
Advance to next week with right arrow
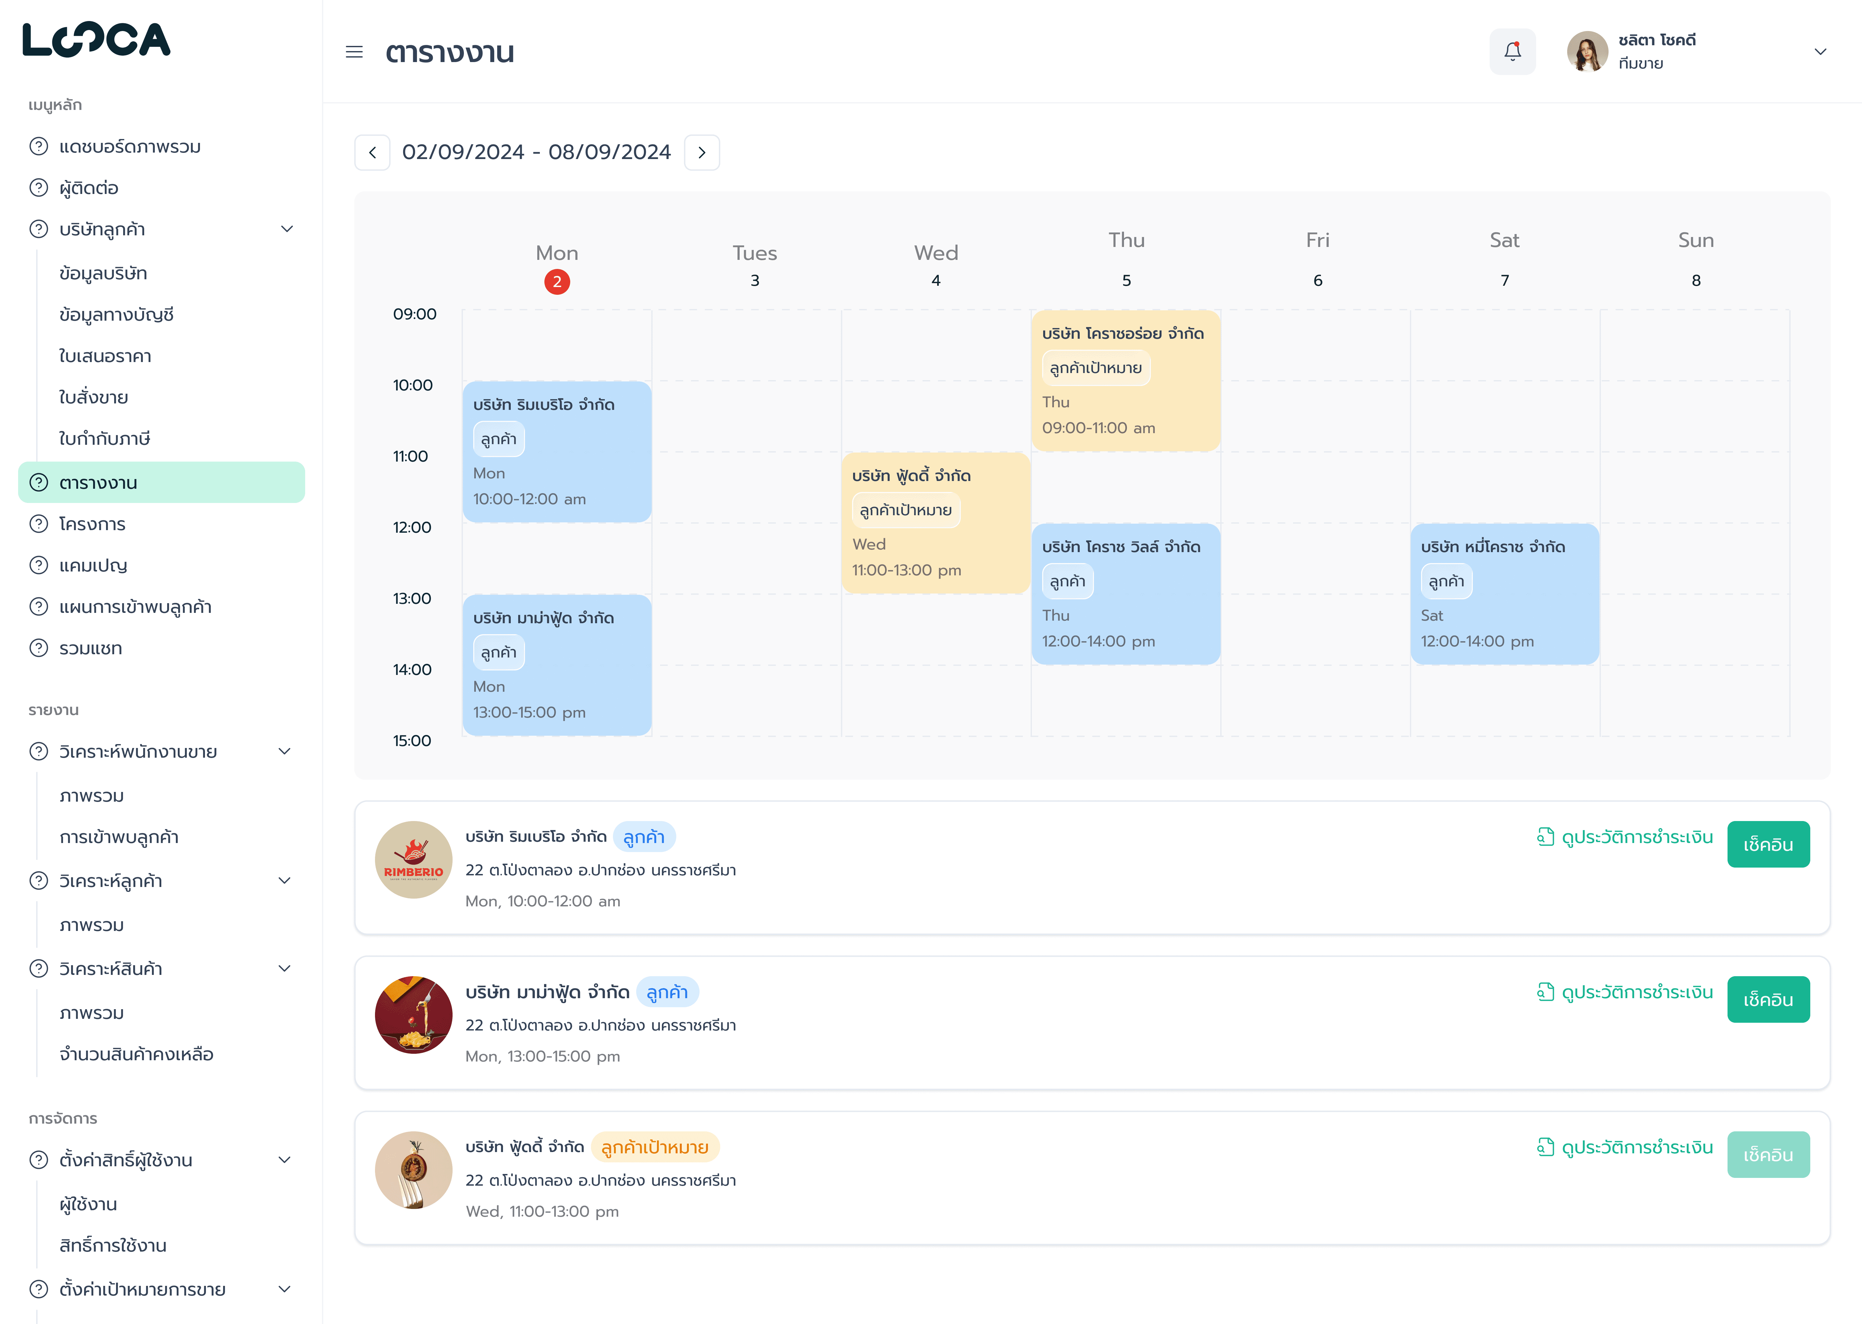(702, 153)
